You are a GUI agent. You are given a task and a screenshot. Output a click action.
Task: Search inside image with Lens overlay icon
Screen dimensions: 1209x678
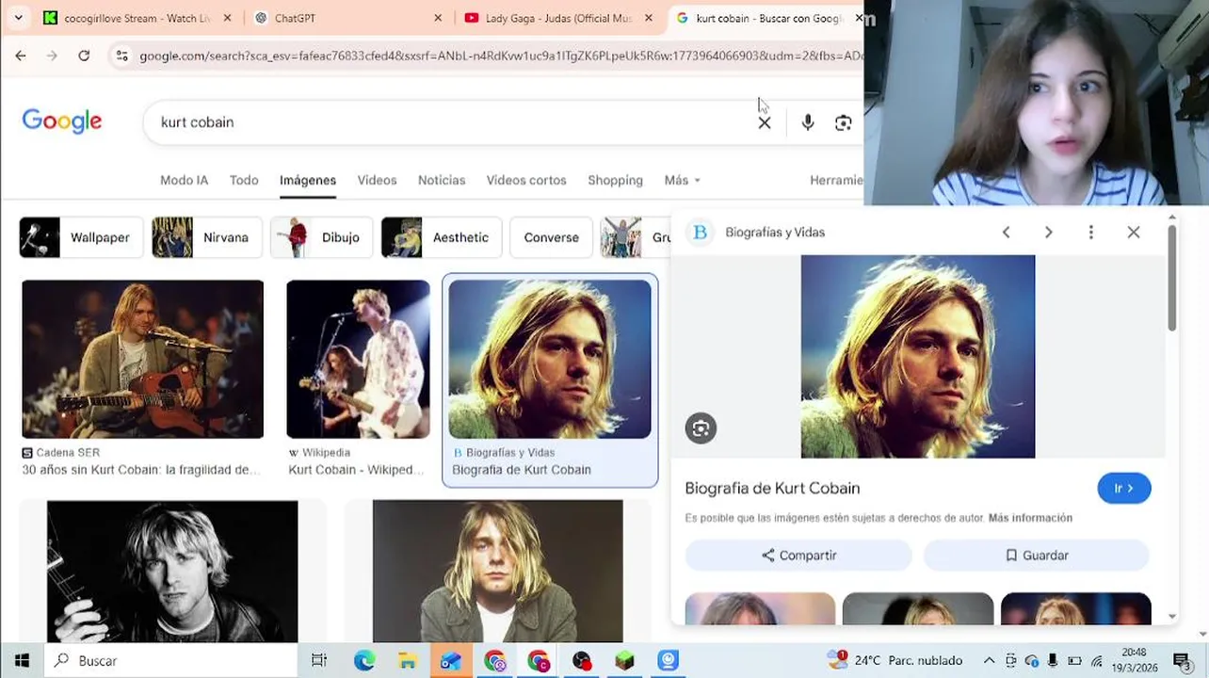701,428
